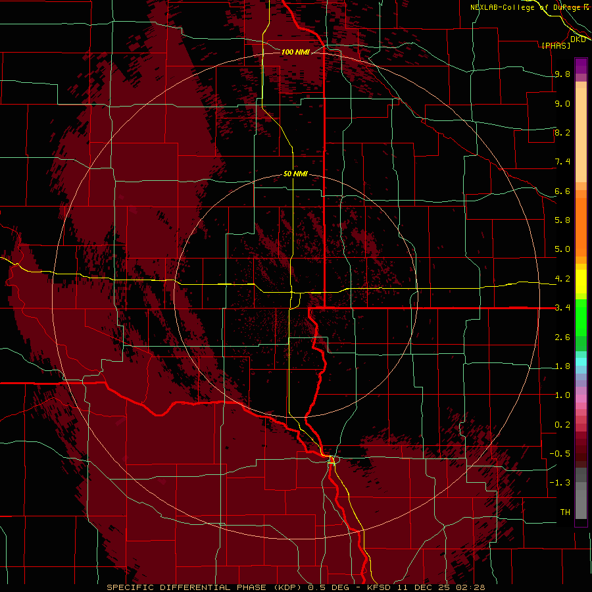Select the 1.0 scale value
Image resolution: width=592 pixels, height=592 pixels.
562,395
